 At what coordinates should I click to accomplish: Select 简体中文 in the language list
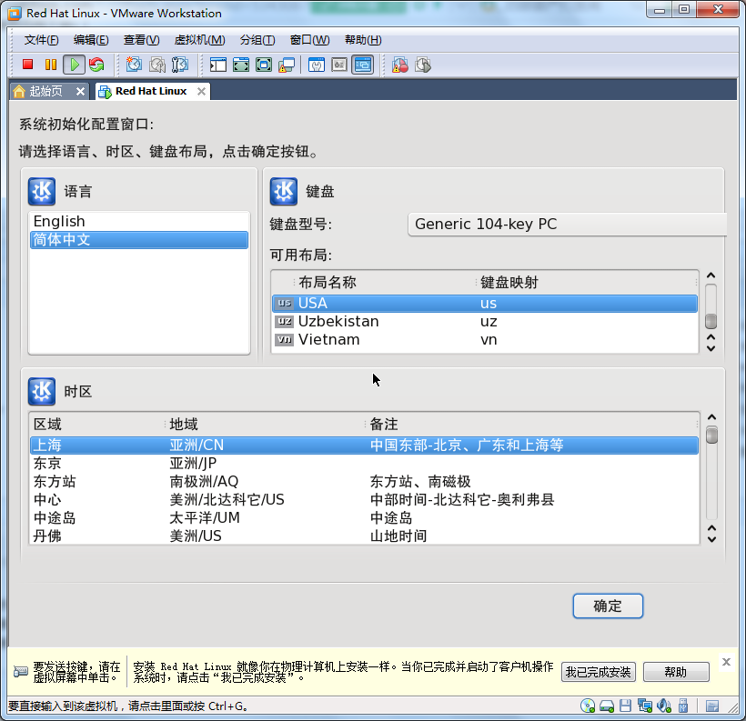(139, 240)
